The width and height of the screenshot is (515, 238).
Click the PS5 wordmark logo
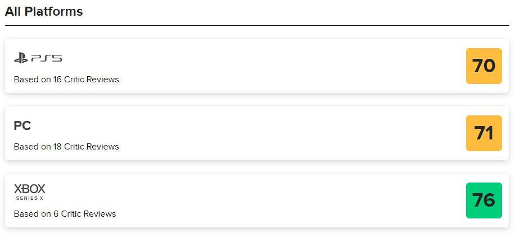click(46, 58)
